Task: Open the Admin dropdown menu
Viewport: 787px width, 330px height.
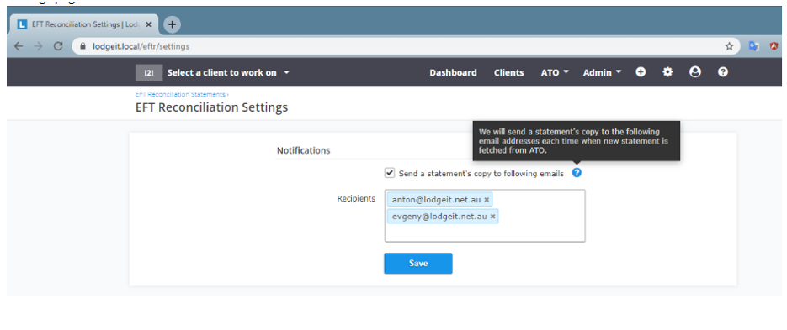Action: [603, 72]
